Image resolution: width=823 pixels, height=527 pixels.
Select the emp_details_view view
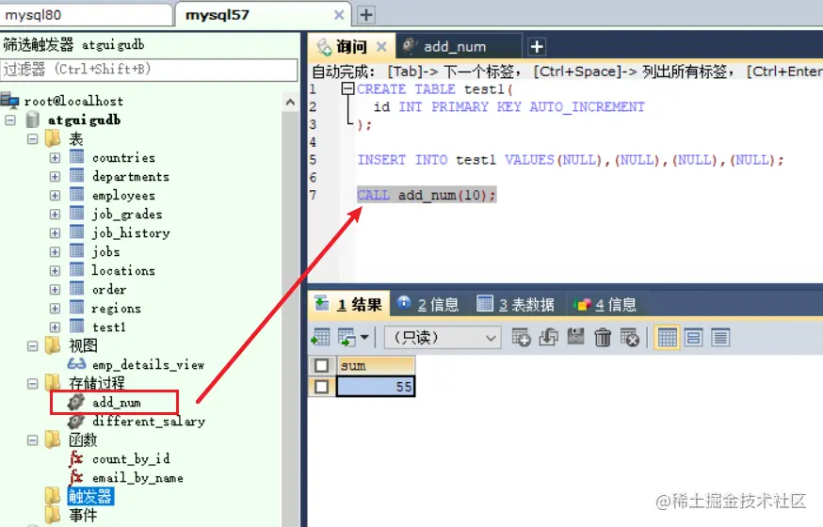pyautogui.click(x=148, y=364)
